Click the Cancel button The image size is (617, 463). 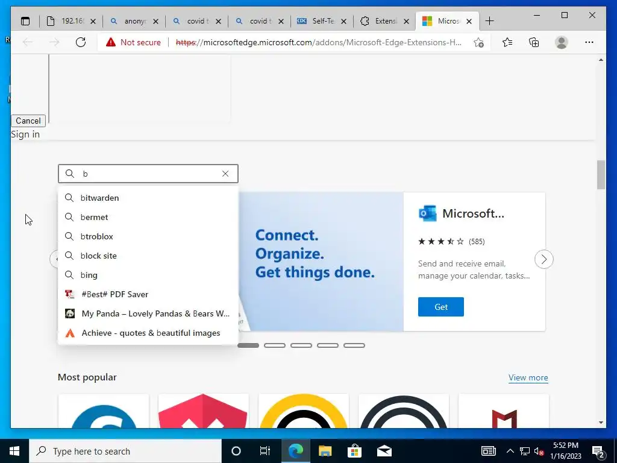[28, 121]
